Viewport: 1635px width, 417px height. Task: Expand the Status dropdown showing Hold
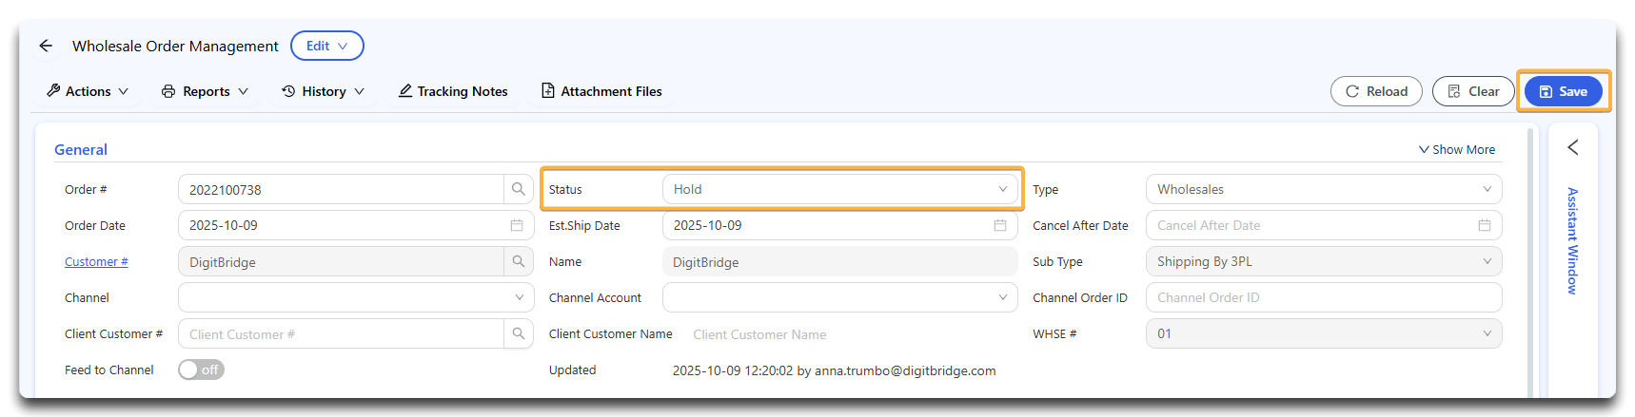(x=838, y=189)
